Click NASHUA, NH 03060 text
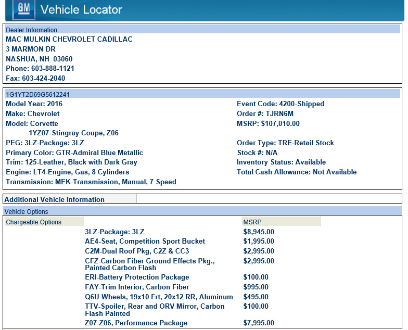This screenshot has width=408, height=330. 40,59
